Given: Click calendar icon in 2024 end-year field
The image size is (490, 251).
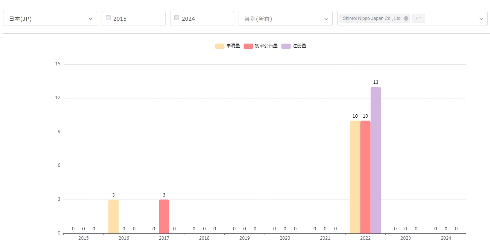Looking at the screenshot, I should (x=177, y=18).
